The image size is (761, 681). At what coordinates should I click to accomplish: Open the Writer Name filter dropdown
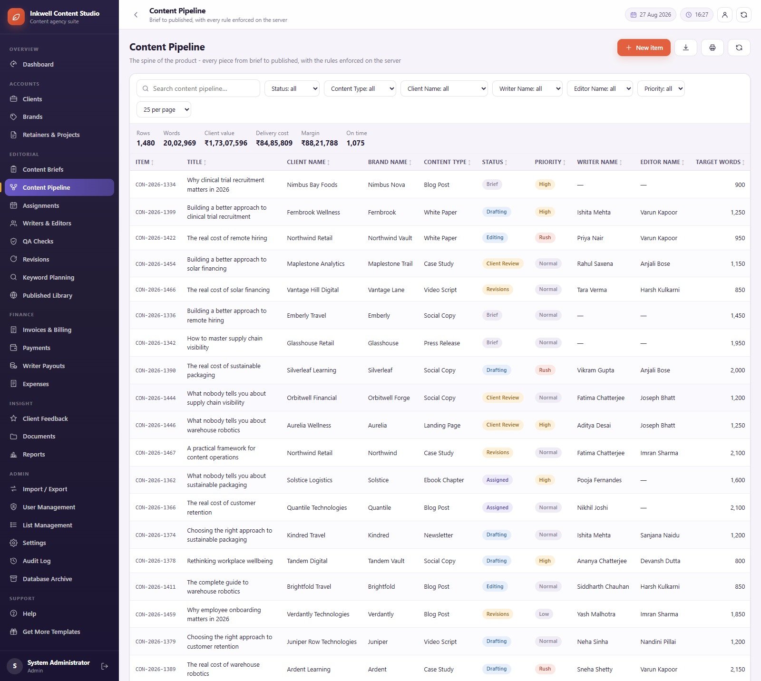coord(527,88)
